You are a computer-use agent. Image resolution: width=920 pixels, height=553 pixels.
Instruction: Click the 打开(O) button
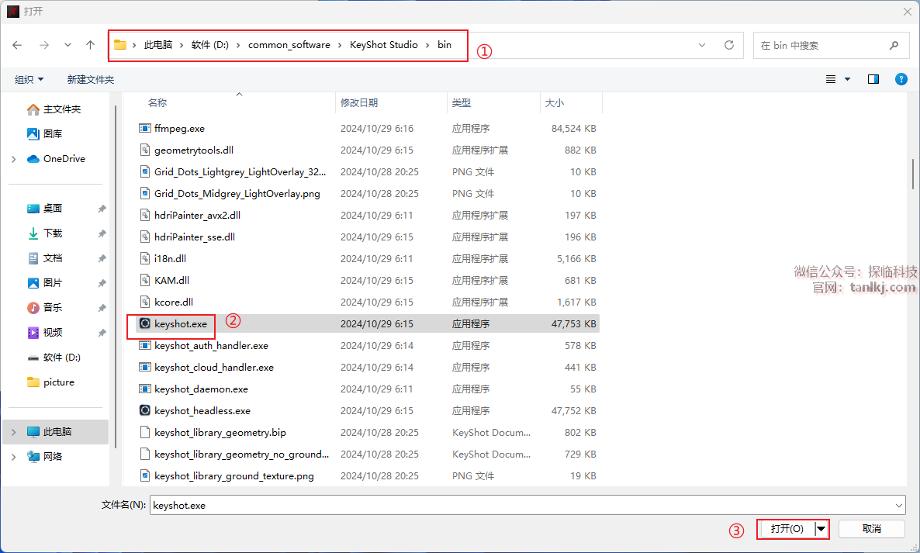[x=787, y=528]
